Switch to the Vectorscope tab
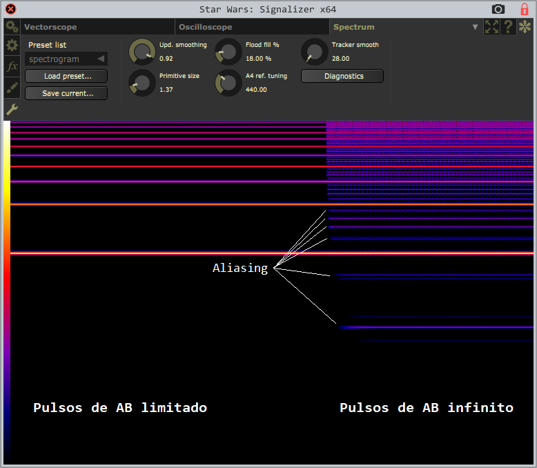Viewport: 537px width, 468px height. [x=97, y=27]
